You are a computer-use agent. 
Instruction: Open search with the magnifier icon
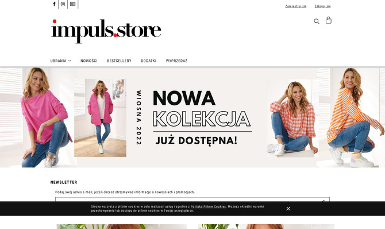pos(317,21)
